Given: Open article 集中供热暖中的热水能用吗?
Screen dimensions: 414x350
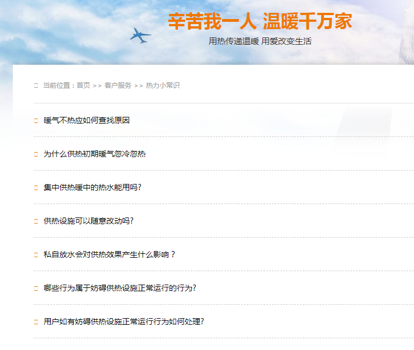Looking at the screenshot, I should click(93, 187).
